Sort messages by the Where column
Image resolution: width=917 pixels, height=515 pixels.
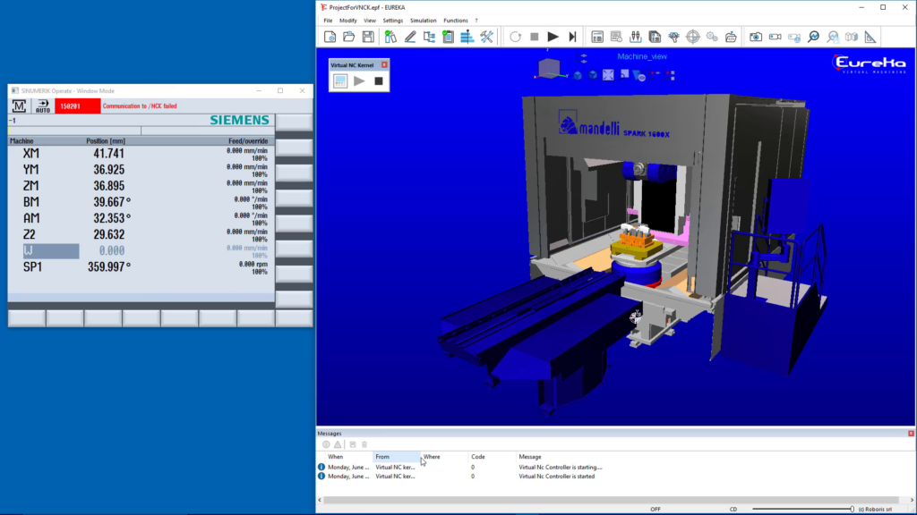click(444, 457)
